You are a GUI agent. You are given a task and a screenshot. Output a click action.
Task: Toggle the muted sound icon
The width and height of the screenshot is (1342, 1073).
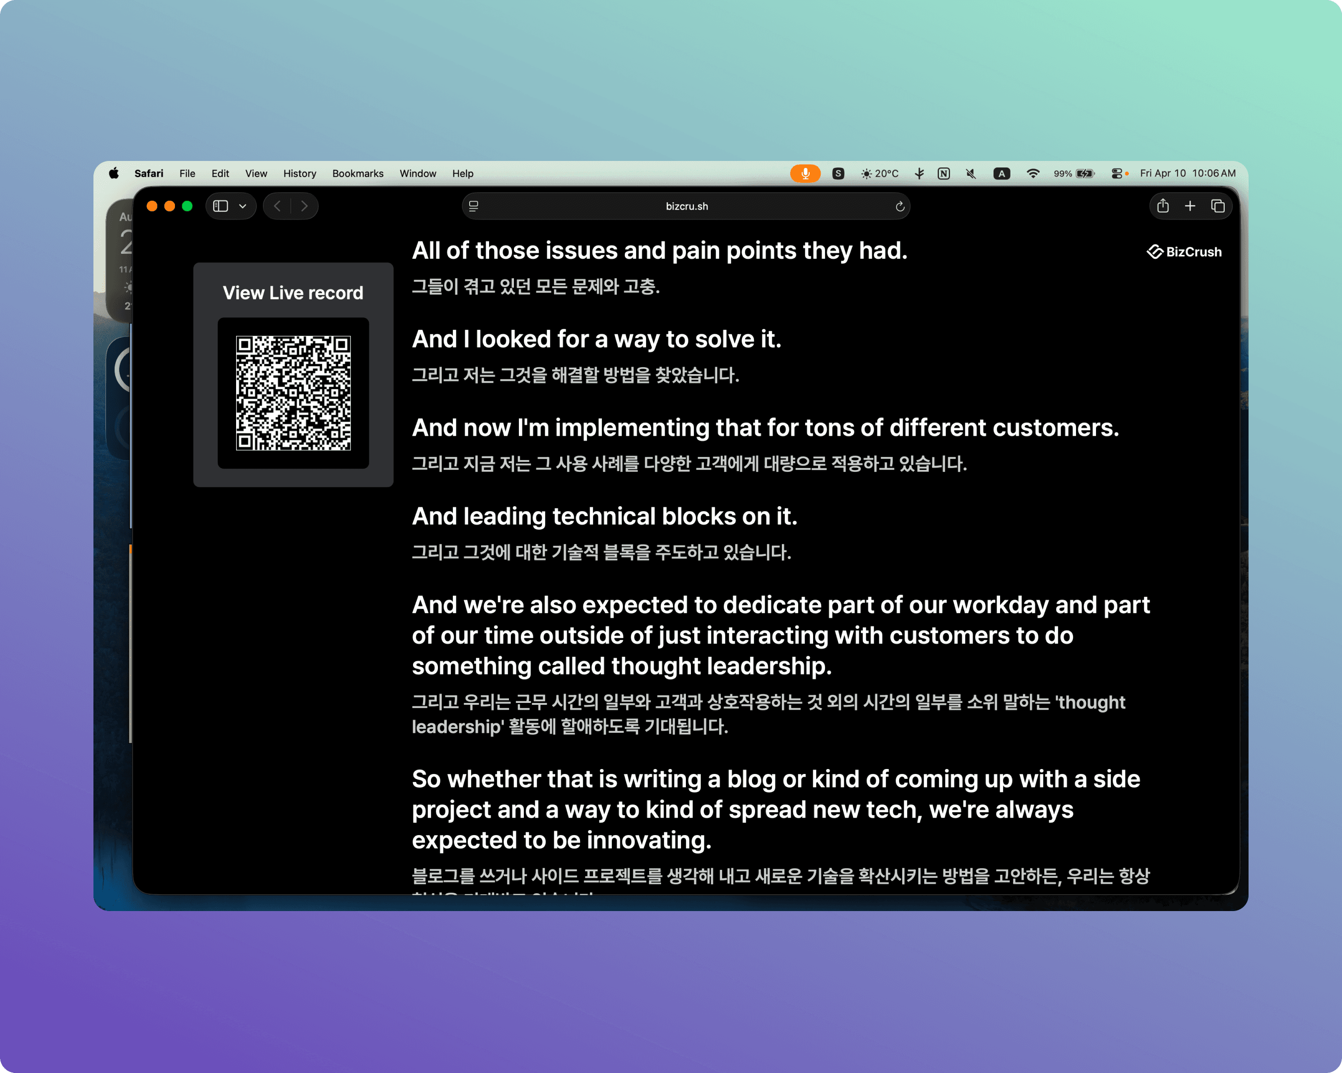tap(970, 173)
